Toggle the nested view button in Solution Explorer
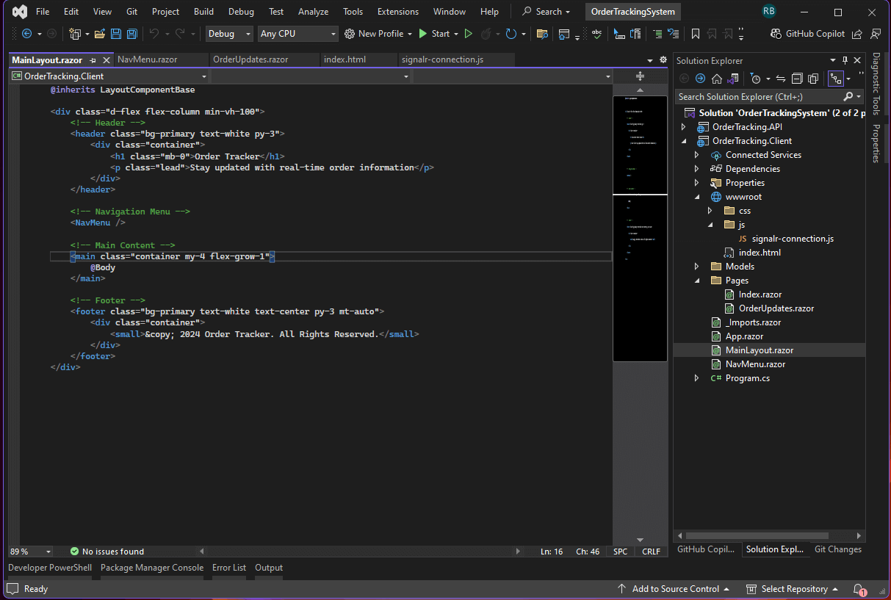Image resolution: width=891 pixels, height=600 pixels. click(x=835, y=79)
